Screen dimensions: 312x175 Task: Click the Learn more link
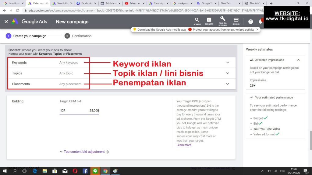click(x=184, y=145)
